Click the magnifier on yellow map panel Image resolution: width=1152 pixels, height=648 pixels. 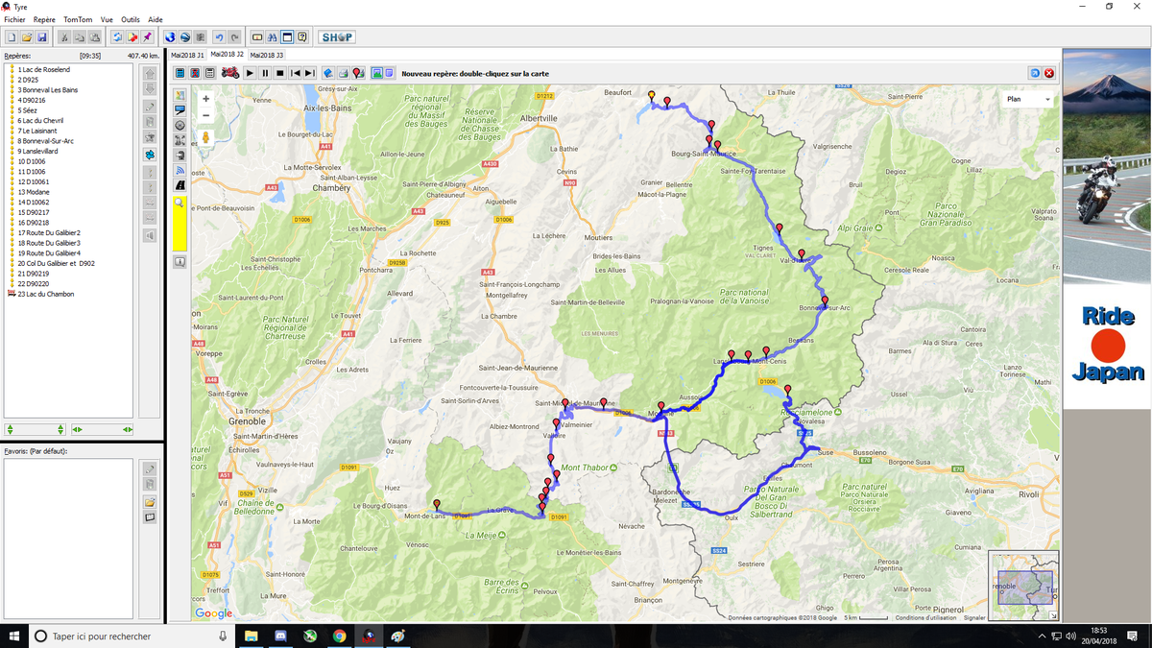[180, 204]
